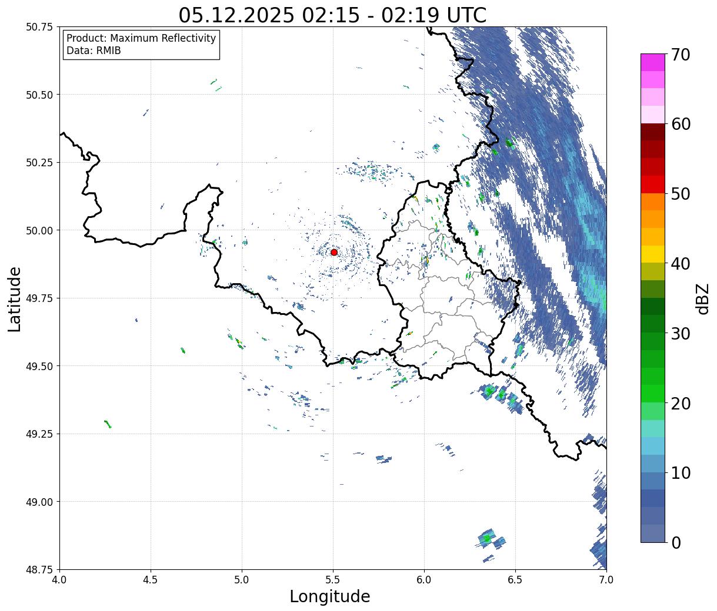The image size is (717, 611).
Task: Click the longitude tick label 6.5
Action: coord(515,579)
